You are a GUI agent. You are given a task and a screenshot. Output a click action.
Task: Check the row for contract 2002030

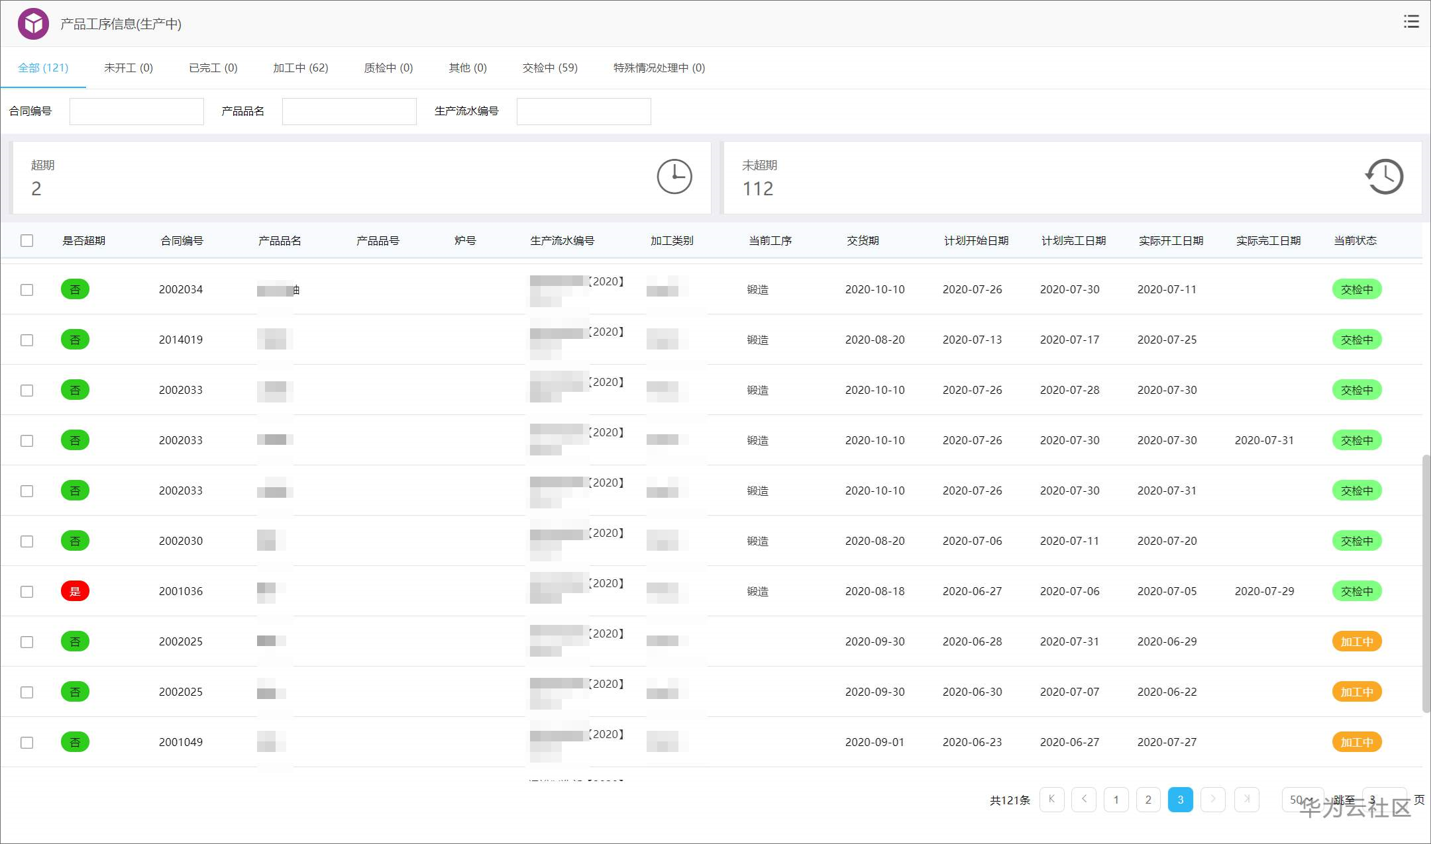point(26,541)
